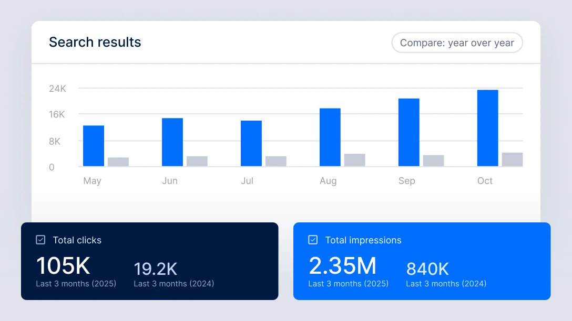Click the gray Jul comparison bar
Screen dimensions: 572x321
pyautogui.click(x=276, y=161)
